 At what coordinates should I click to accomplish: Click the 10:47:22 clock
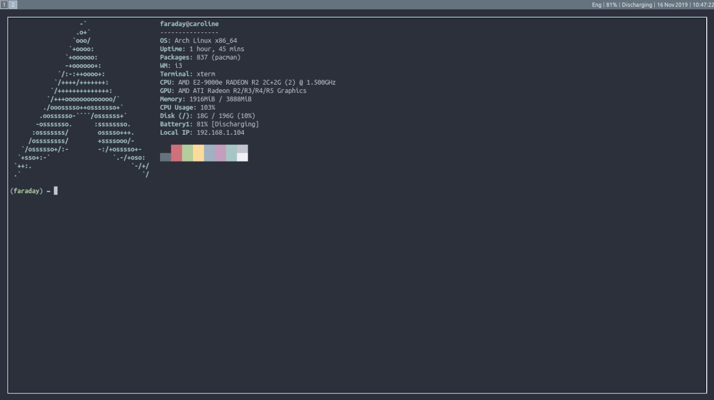coord(703,4)
